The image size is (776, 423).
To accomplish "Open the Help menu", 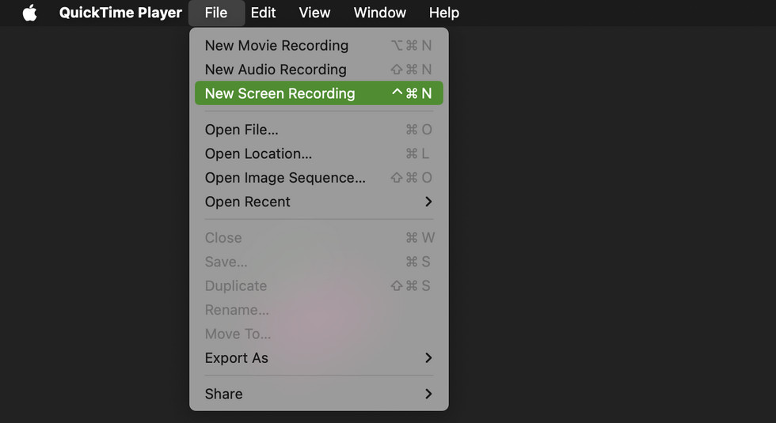I will click(x=443, y=13).
